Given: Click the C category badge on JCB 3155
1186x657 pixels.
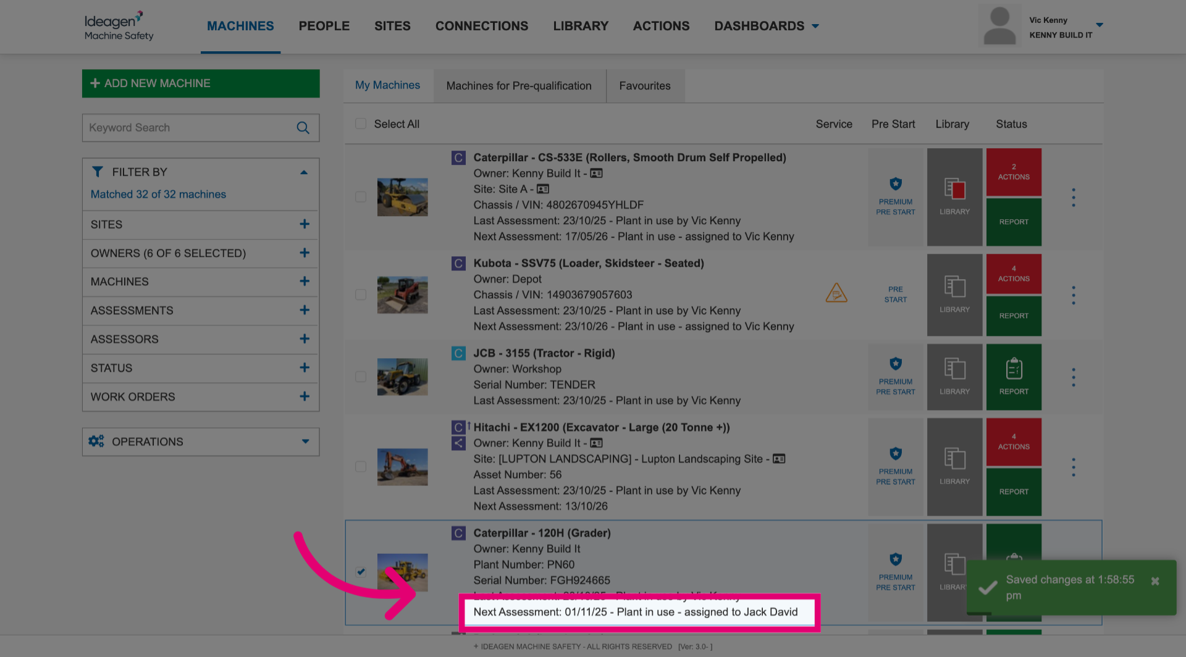Looking at the screenshot, I should [458, 353].
